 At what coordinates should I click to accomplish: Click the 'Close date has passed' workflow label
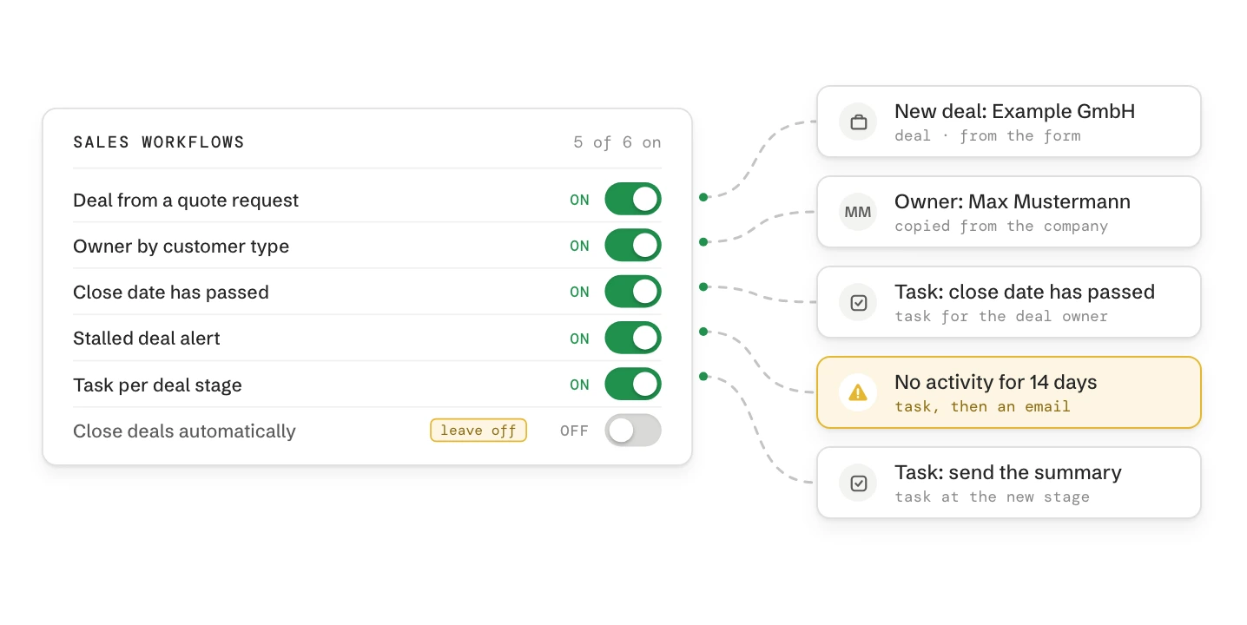171,293
